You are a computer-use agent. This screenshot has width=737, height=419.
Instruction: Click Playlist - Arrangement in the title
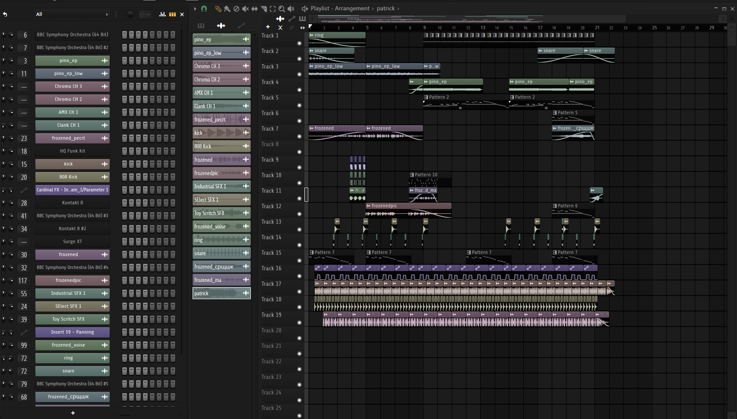[x=340, y=9]
